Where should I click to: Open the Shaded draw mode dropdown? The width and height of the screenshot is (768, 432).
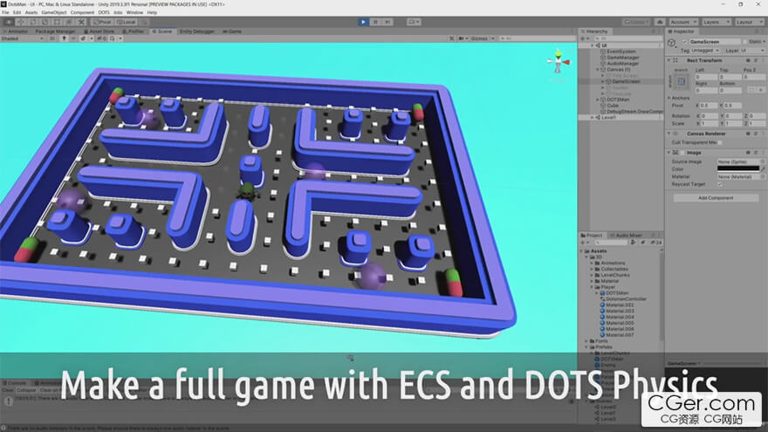23,38
